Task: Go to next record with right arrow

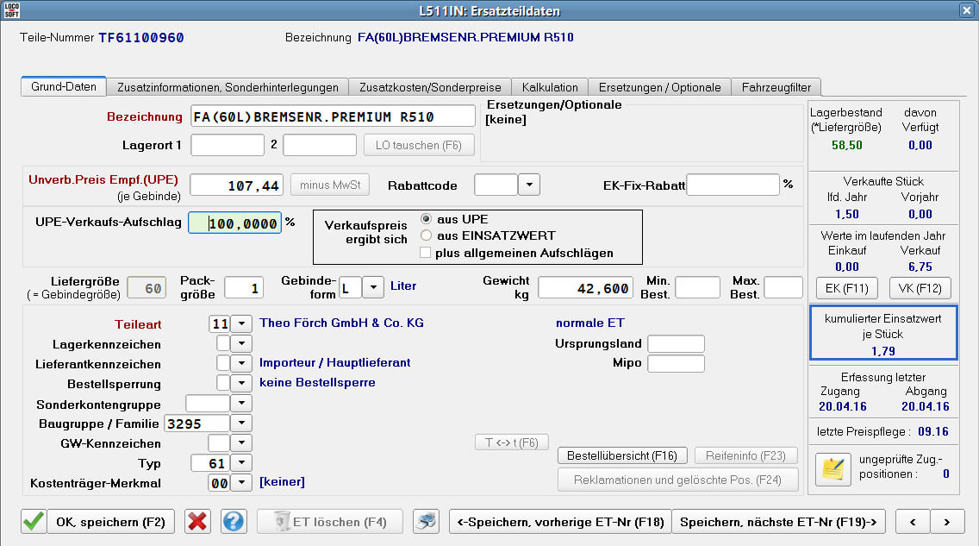Action: [946, 521]
